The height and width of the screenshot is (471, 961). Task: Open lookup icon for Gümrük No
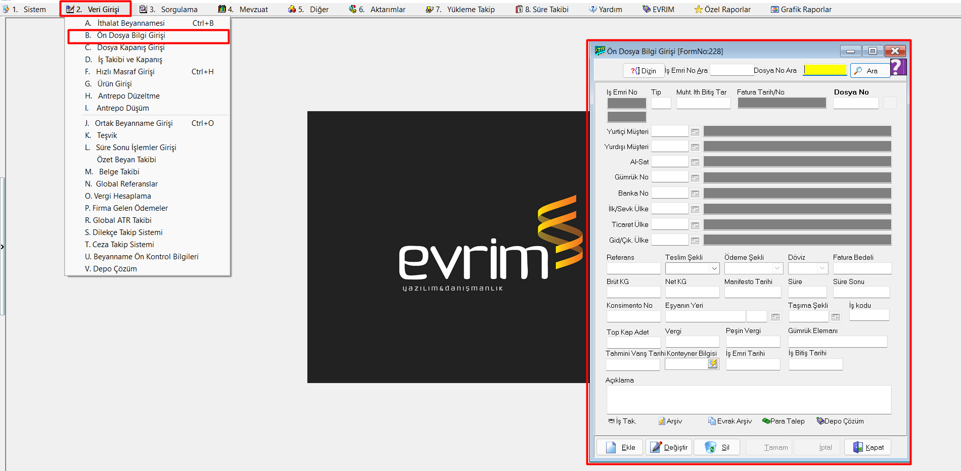[695, 178]
